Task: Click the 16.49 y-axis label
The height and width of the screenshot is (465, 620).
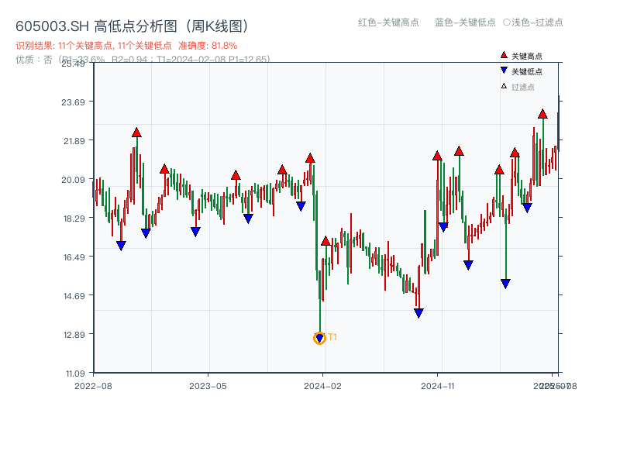Action: point(74,257)
